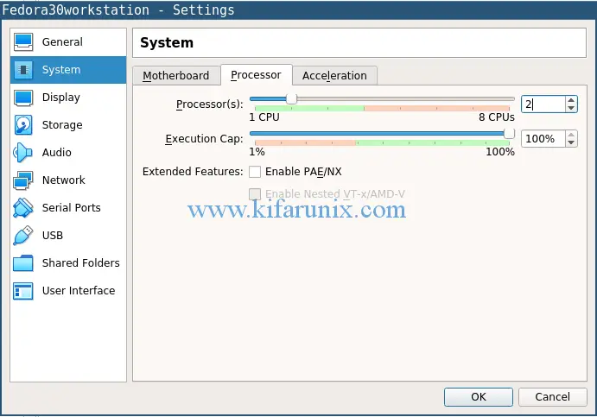Click the Processor(s) slider handle

(x=291, y=99)
